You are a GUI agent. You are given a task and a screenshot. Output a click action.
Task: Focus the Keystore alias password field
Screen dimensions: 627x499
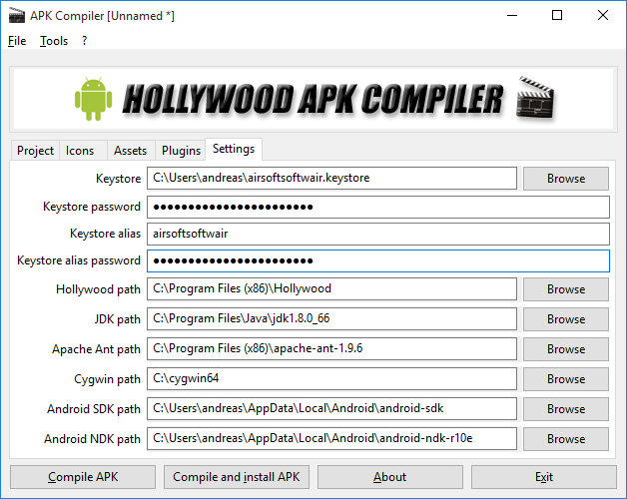pos(378,260)
